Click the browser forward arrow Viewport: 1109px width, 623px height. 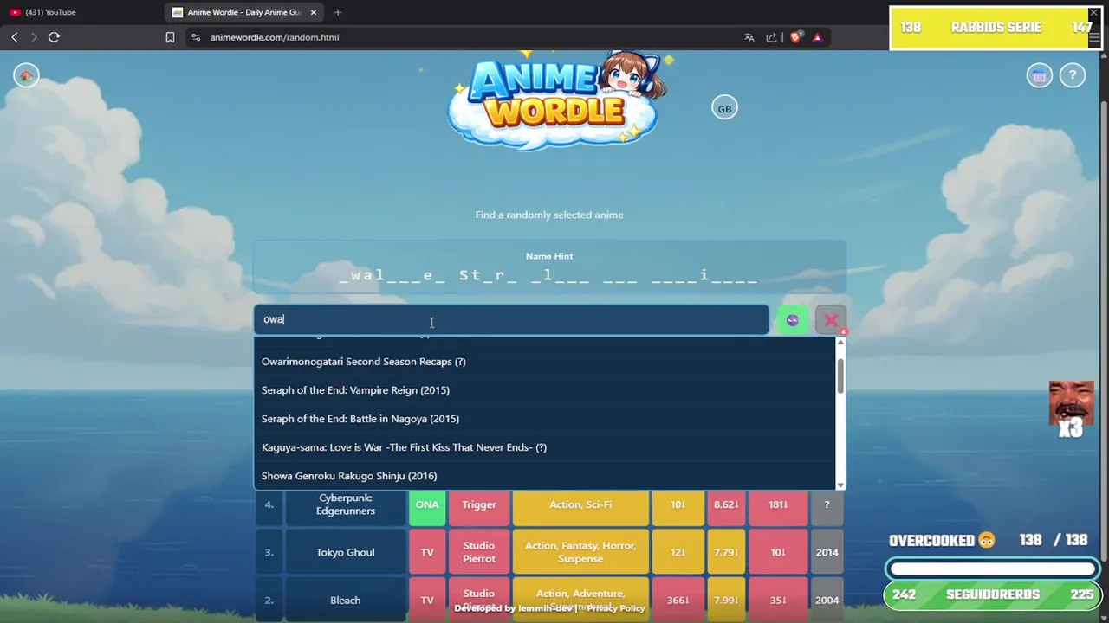tap(34, 37)
